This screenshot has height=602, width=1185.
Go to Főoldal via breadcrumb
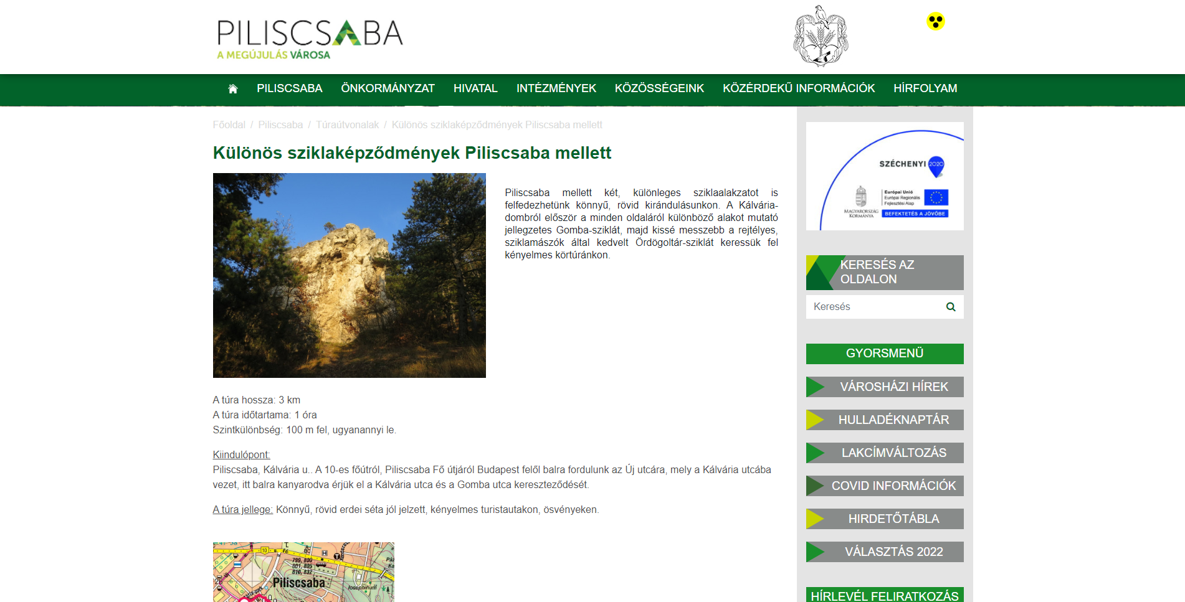[x=229, y=125]
